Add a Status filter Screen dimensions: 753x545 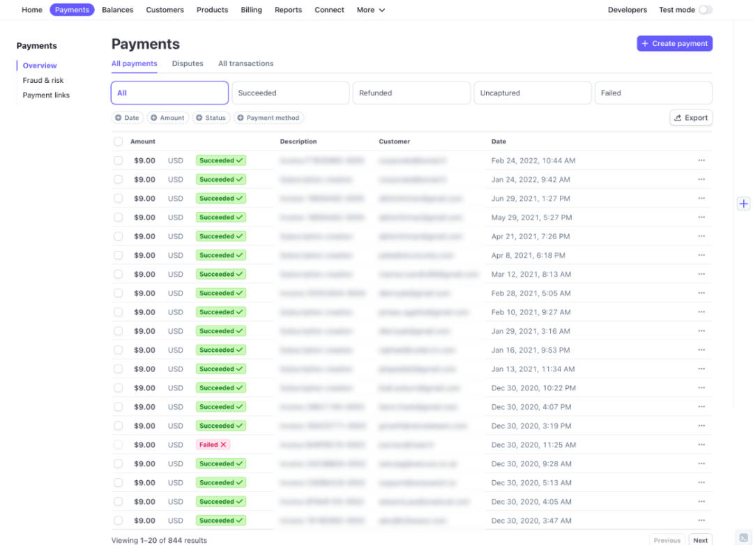pos(211,118)
